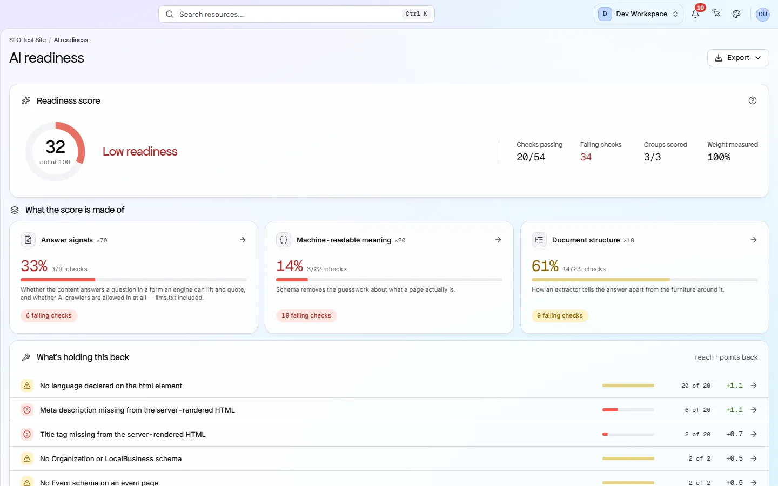Click the Checks passing value 20/54

(x=531, y=157)
